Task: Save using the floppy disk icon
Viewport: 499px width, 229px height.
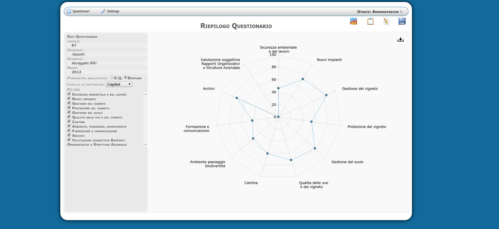Action: point(402,21)
